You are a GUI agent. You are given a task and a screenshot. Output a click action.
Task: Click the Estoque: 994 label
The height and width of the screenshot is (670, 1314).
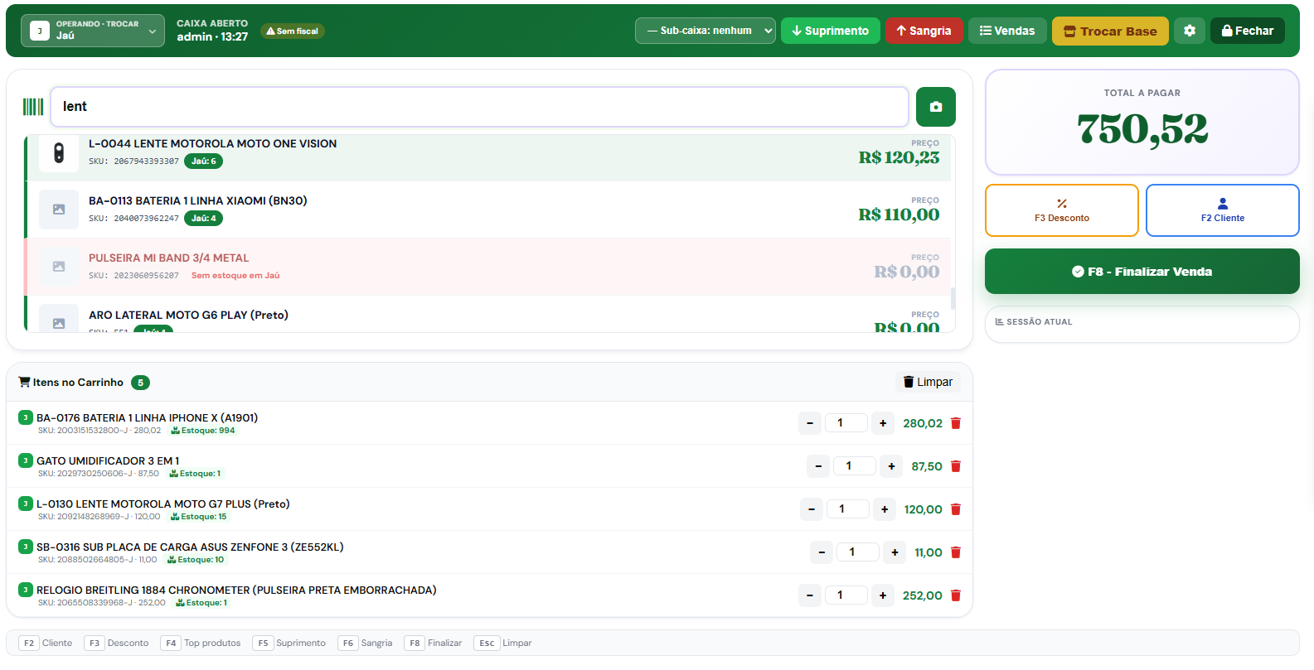point(203,431)
